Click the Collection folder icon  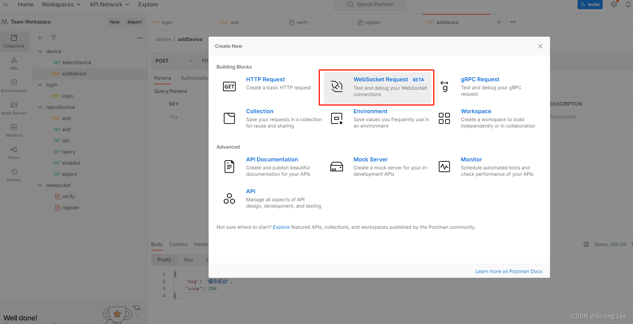(229, 118)
